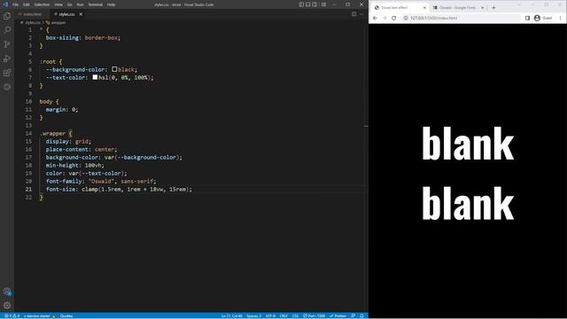Click the VS Code logo in title bar
The width and height of the screenshot is (567, 319).
click(5, 4)
